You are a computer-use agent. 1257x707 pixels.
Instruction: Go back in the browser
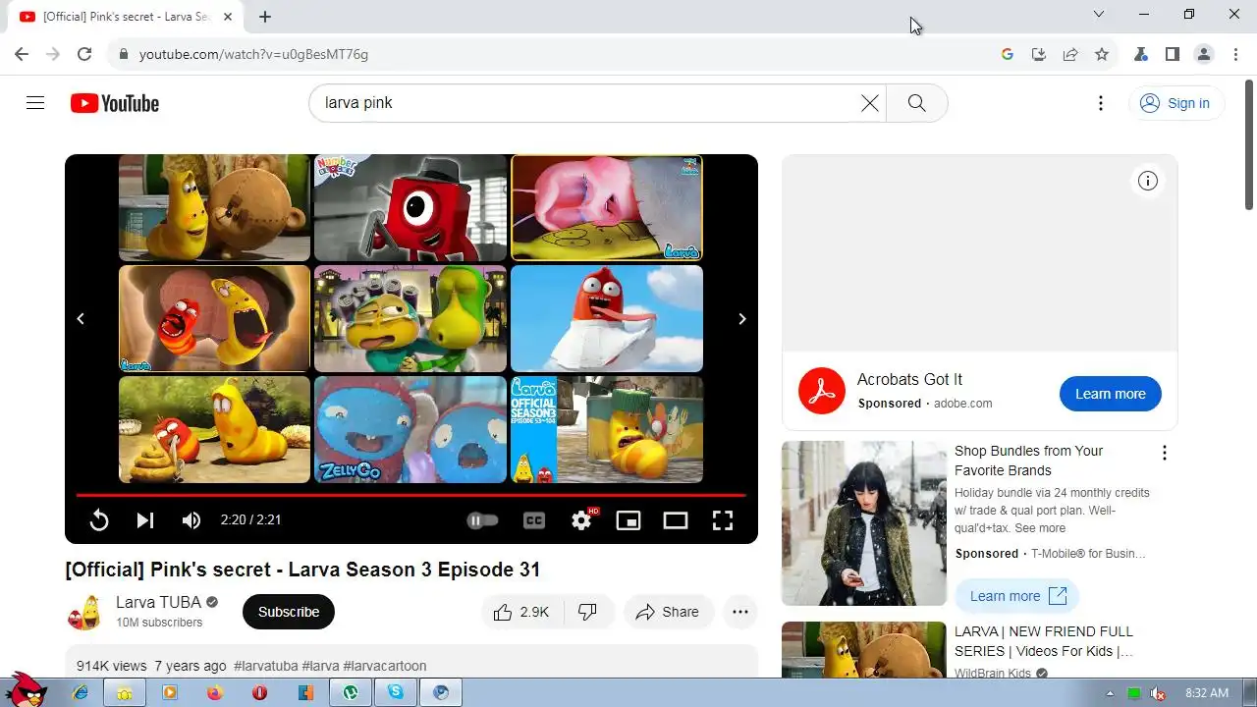[x=22, y=54]
